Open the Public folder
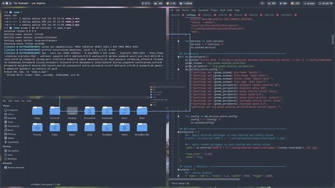This screenshot has height=188, width=335. point(54,129)
